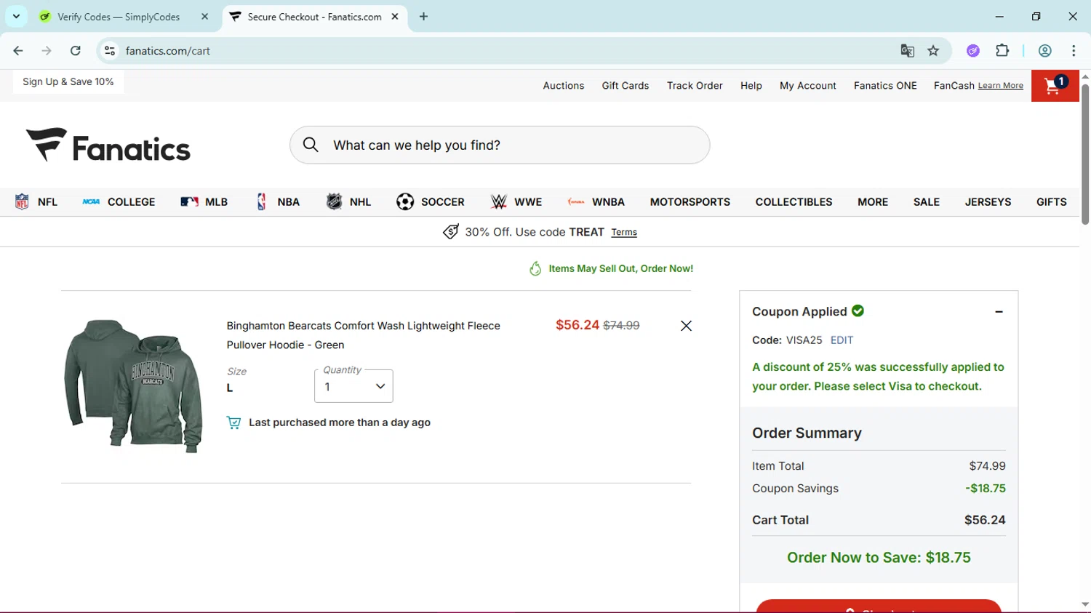Open the GIFTS menu

point(1052,202)
